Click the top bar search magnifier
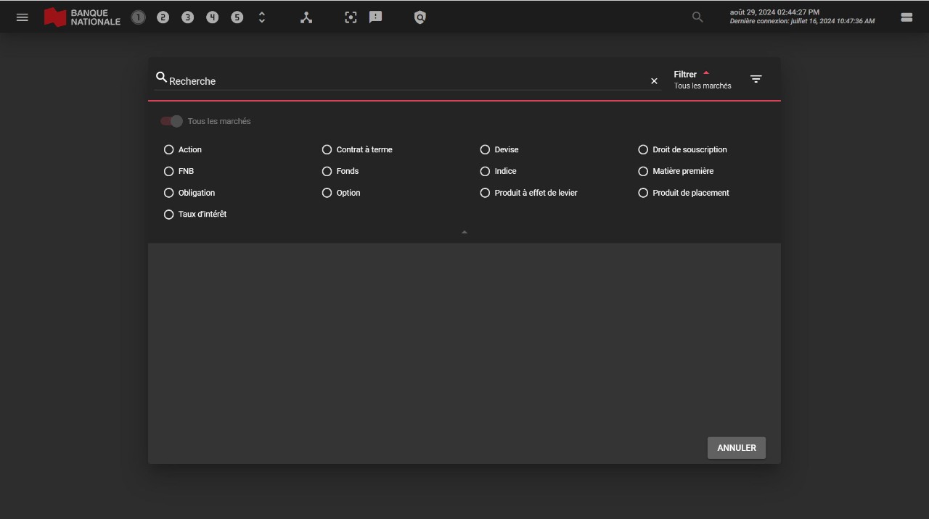 pyautogui.click(x=697, y=17)
